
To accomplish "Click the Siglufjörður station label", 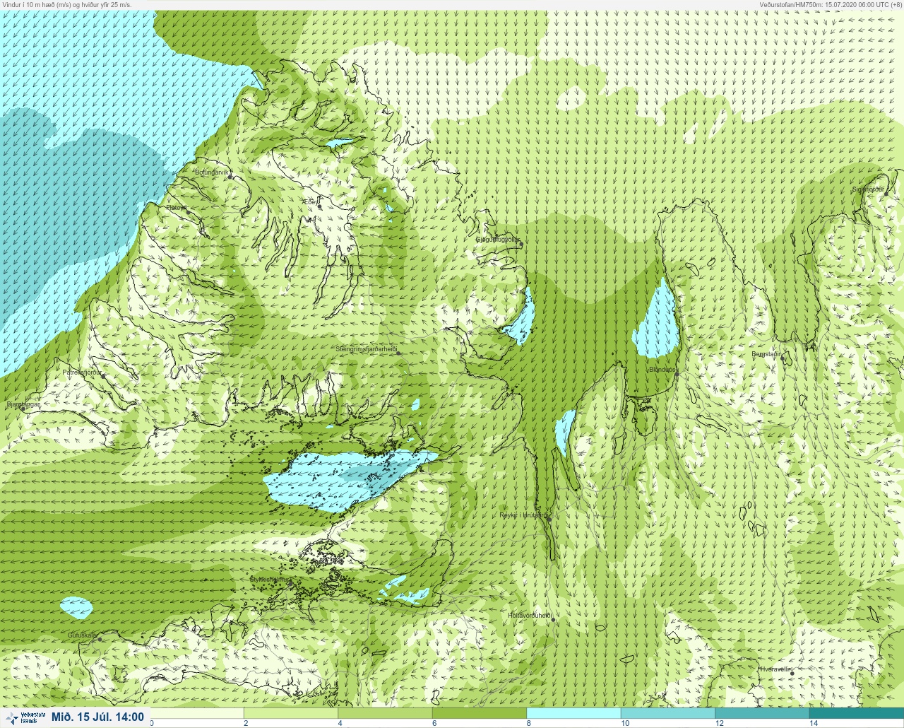I will tap(868, 189).
